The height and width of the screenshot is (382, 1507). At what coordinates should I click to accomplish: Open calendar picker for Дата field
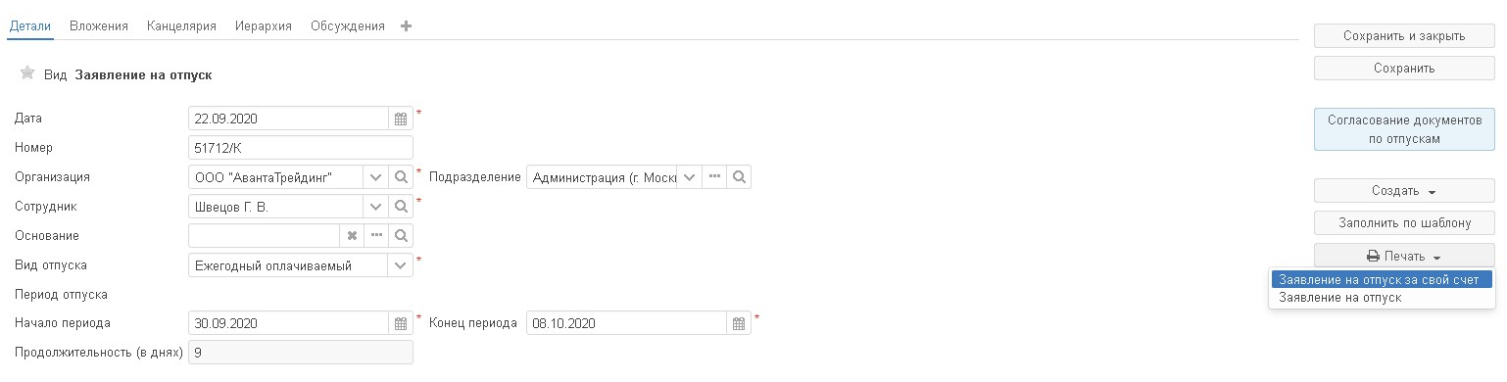401,119
